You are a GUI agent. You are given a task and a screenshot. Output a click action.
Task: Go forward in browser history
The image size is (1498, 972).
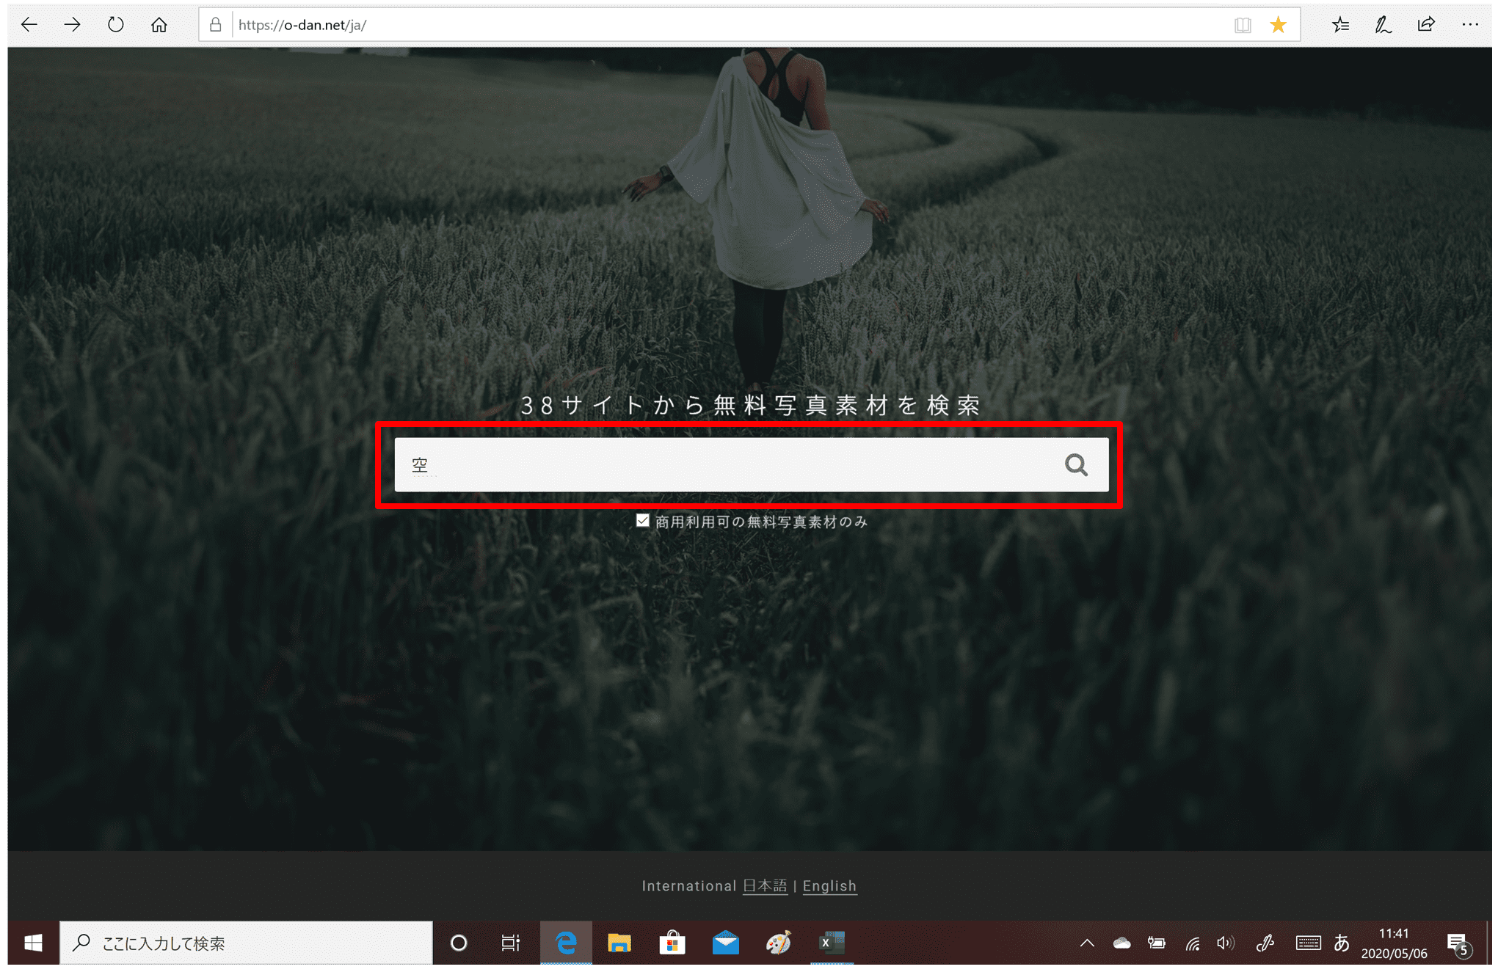point(72,25)
